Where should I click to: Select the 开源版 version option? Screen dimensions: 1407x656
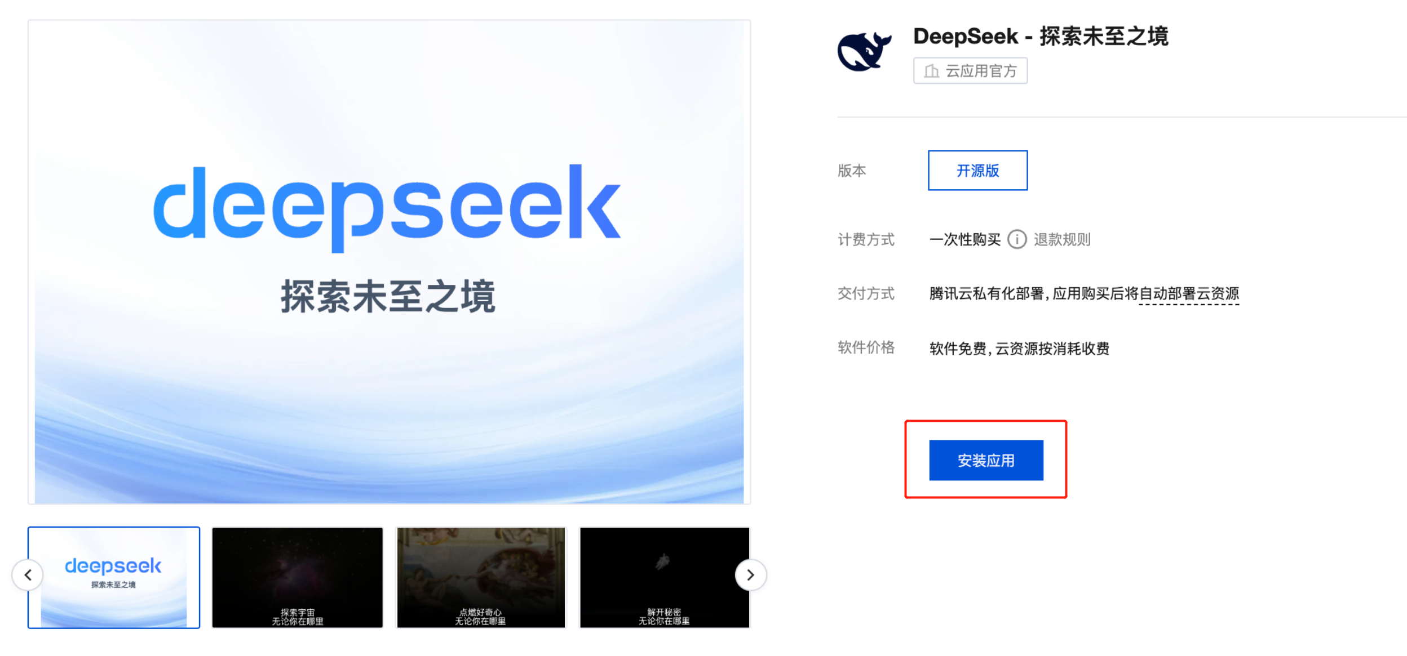click(977, 170)
